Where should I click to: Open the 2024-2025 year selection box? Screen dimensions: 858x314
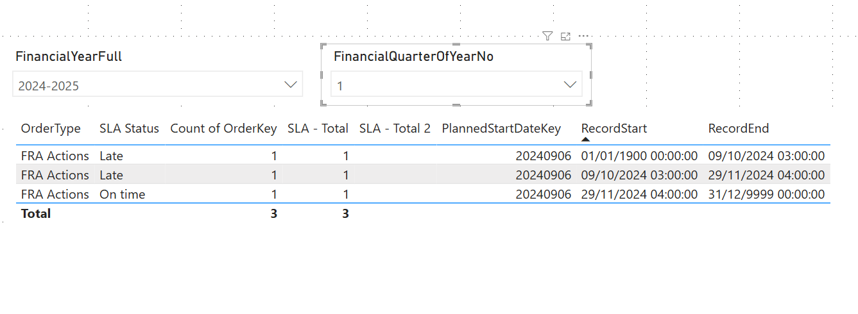tap(157, 85)
